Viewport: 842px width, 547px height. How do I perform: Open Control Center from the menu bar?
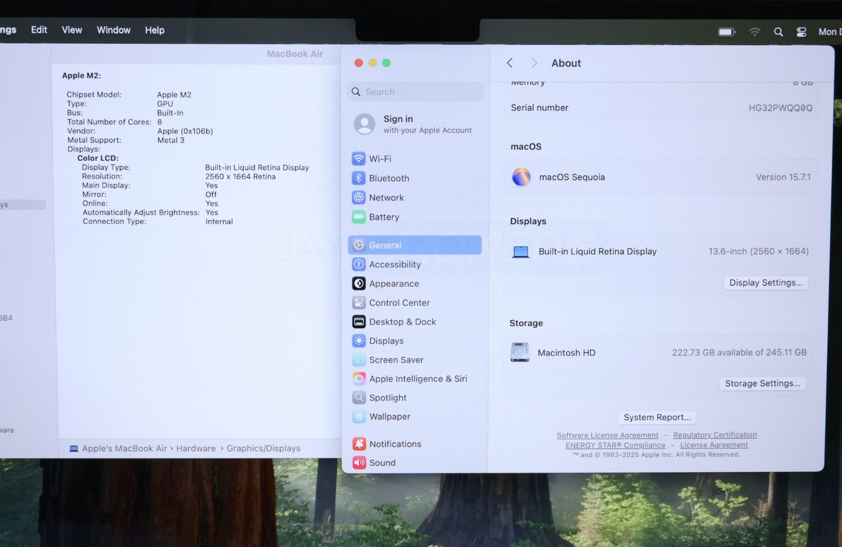coord(801,32)
